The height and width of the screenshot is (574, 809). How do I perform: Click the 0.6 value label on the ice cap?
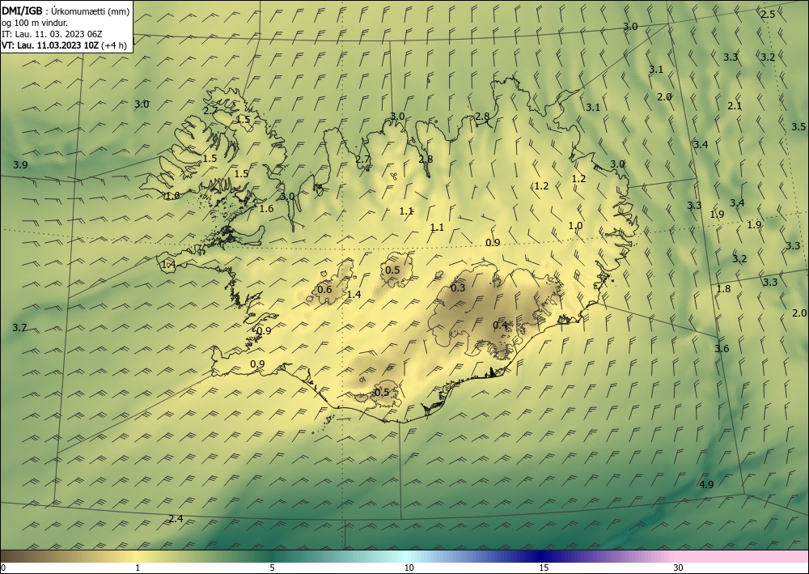[324, 290]
